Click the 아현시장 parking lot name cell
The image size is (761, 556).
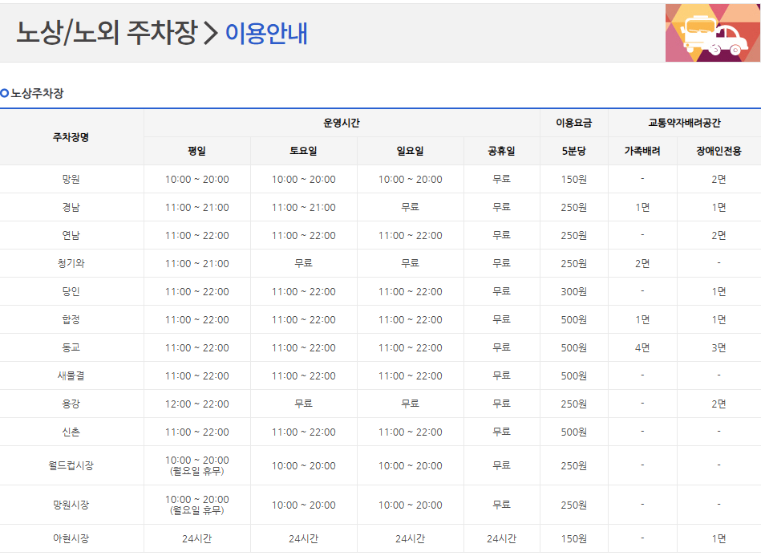(72, 539)
